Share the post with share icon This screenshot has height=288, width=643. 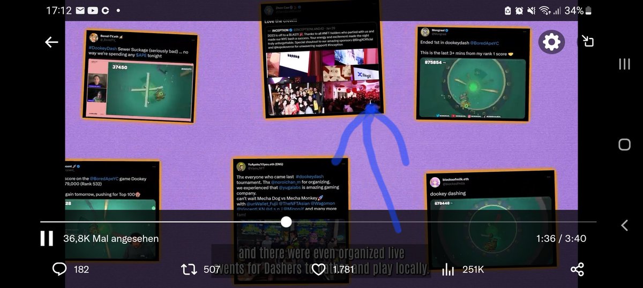click(577, 269)
